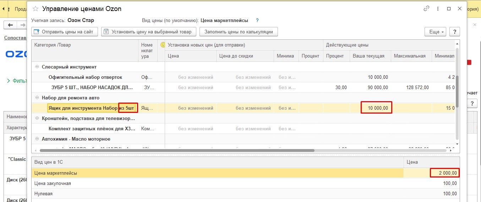Collapse the Слесарный инструмент group
The width and height of the screenshot is (481, 202).
(37, 67)
